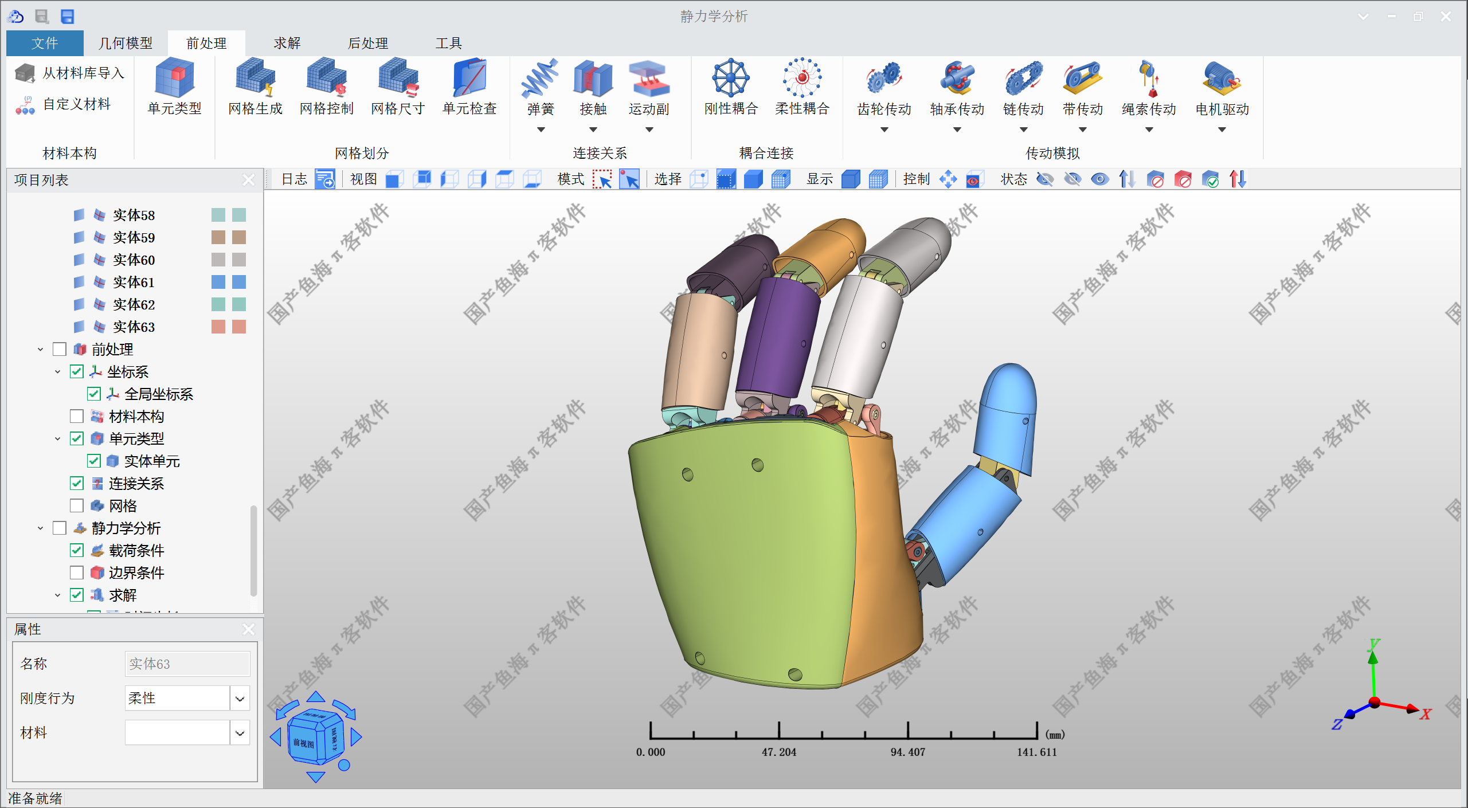The height and width of the screenshot is (808, 1468).
Task: Open the 单元检查 element check tool
Action: point(469,78)
